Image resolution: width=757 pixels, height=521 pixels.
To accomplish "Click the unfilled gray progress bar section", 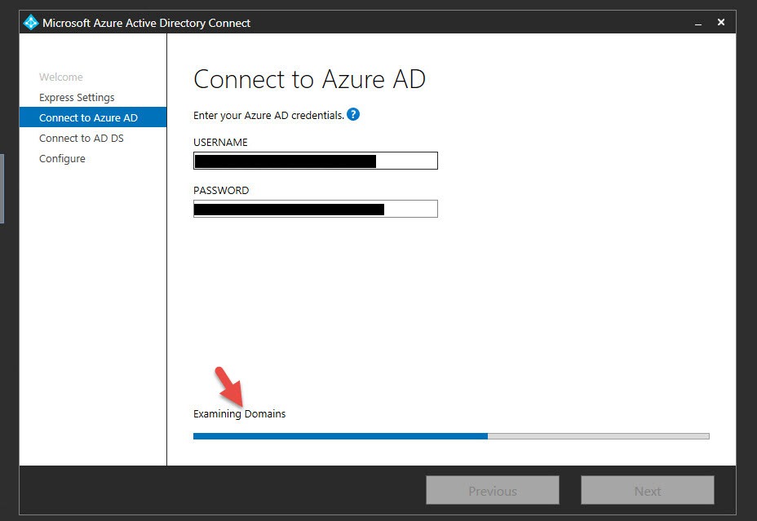I will tap(598, 436).
